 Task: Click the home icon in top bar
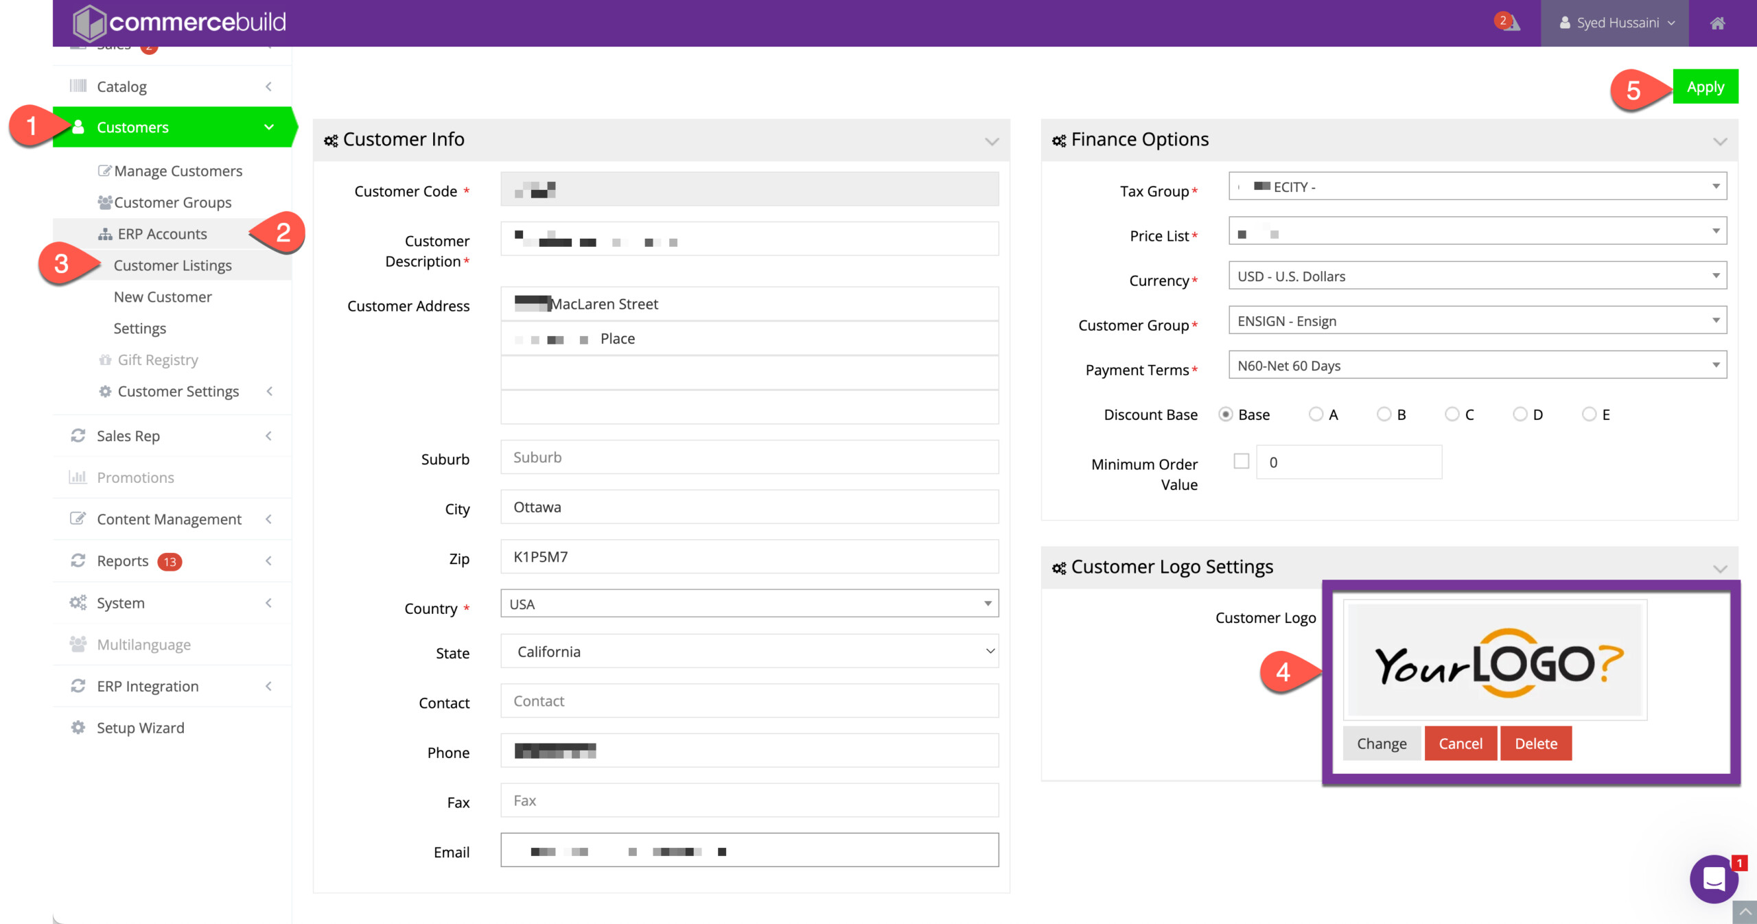pyautogui.click(x=1717, y=23)
